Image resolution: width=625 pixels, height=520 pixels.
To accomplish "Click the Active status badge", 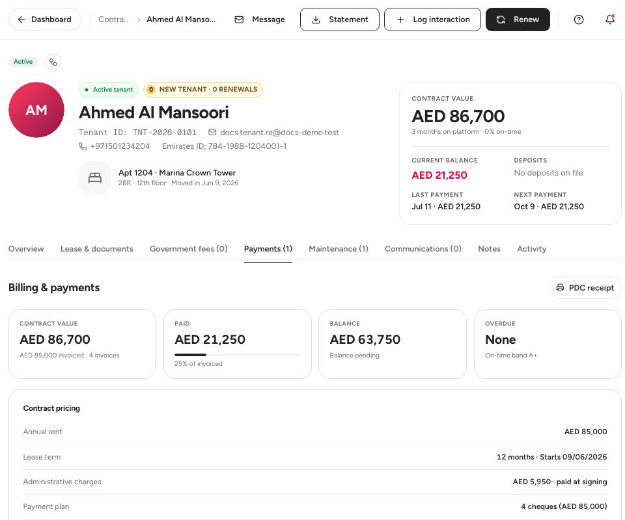I will pos(23,62).
